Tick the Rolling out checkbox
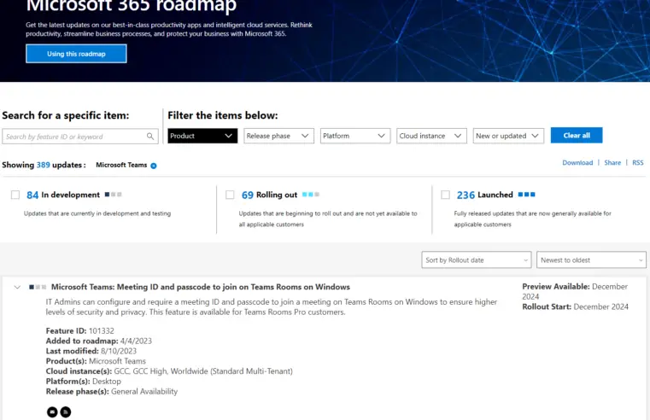 tap(230, 195)
